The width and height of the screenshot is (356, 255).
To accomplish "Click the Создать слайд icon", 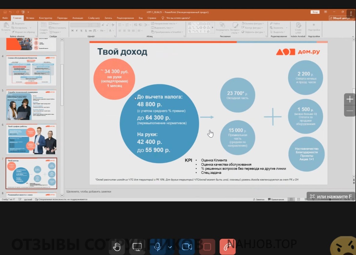I will [44, 26].
